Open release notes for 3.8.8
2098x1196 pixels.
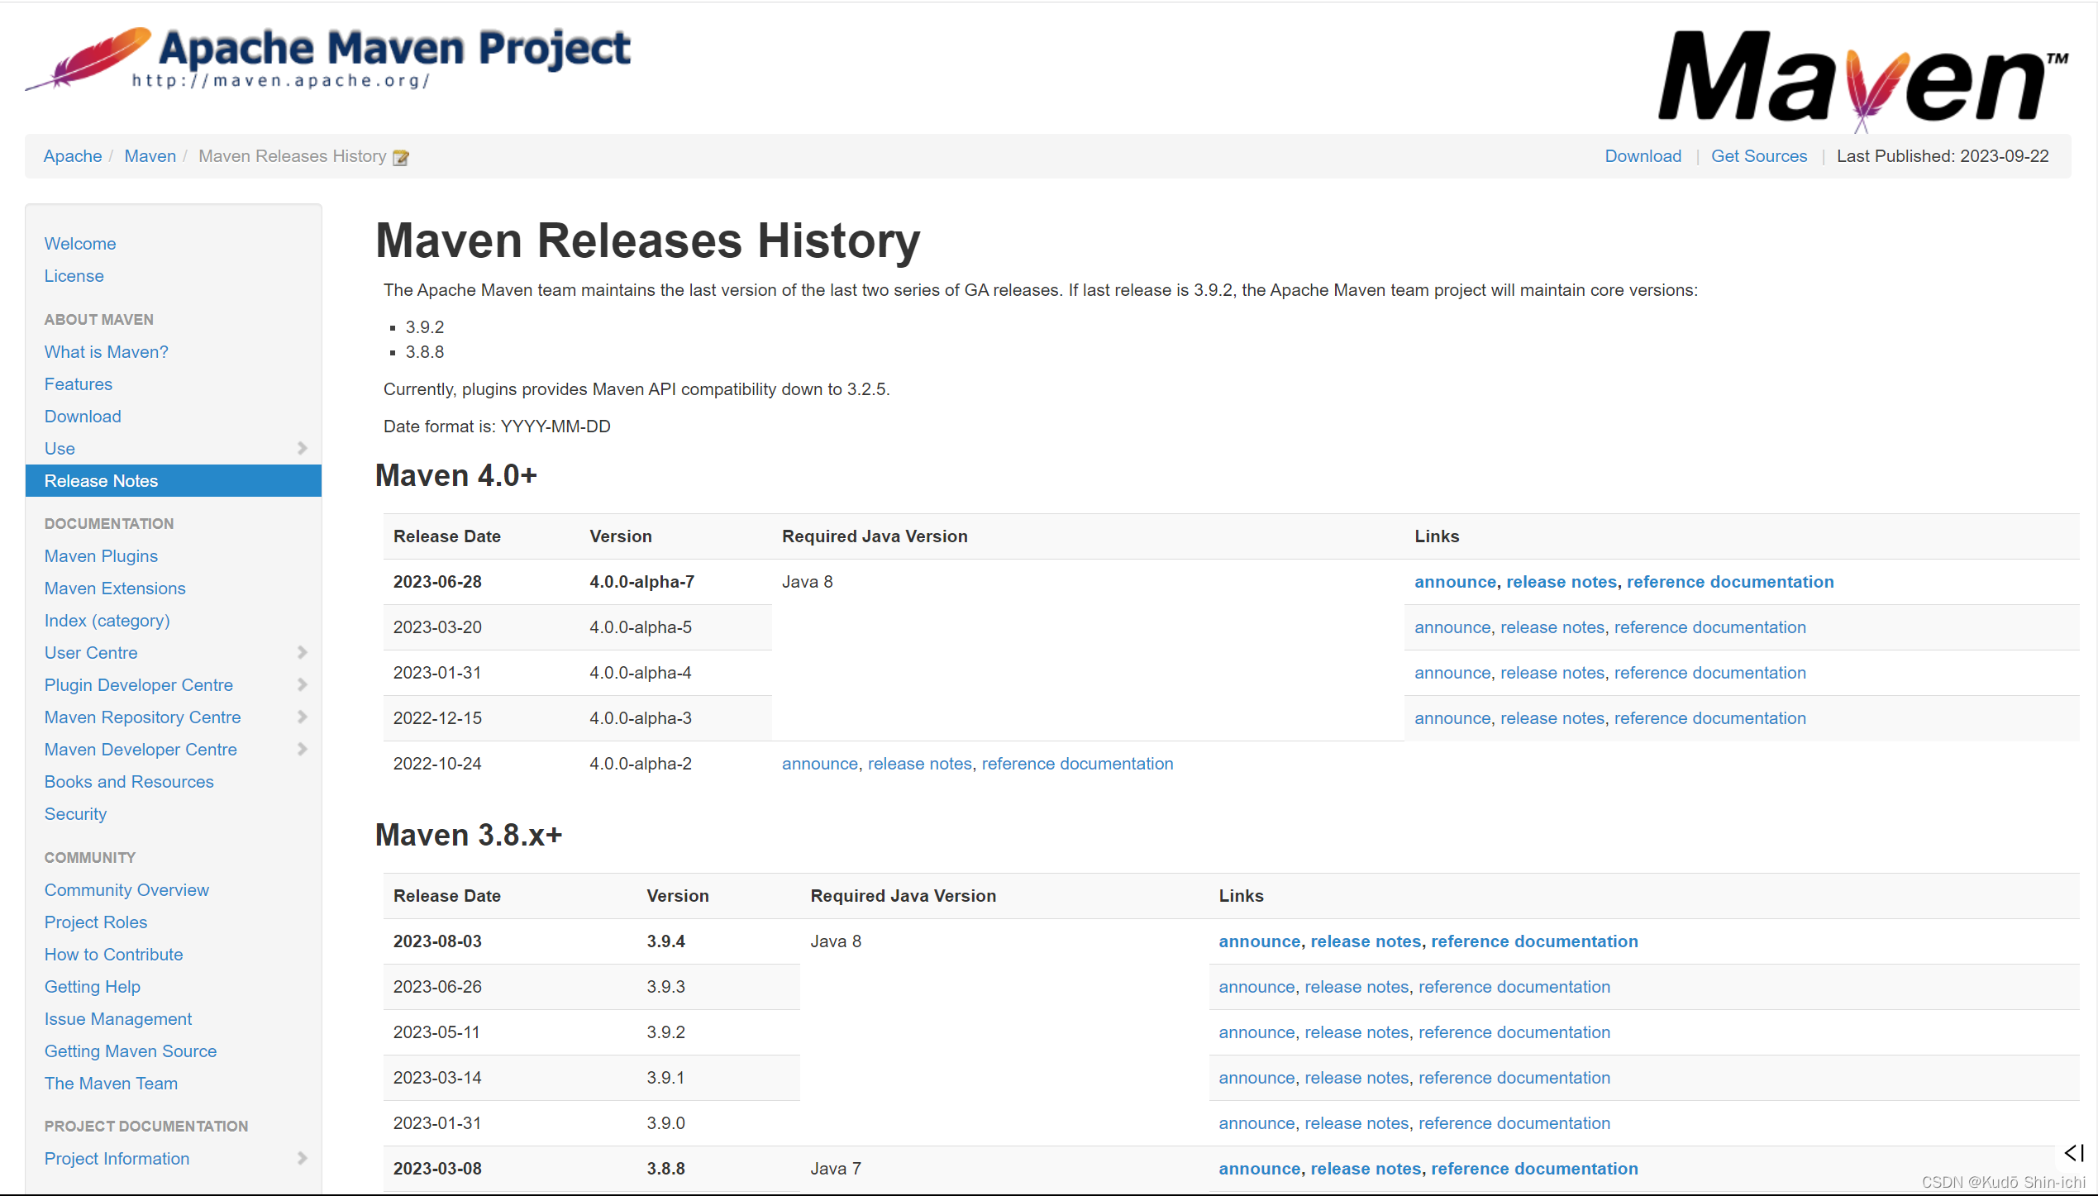(1366, 1169)
